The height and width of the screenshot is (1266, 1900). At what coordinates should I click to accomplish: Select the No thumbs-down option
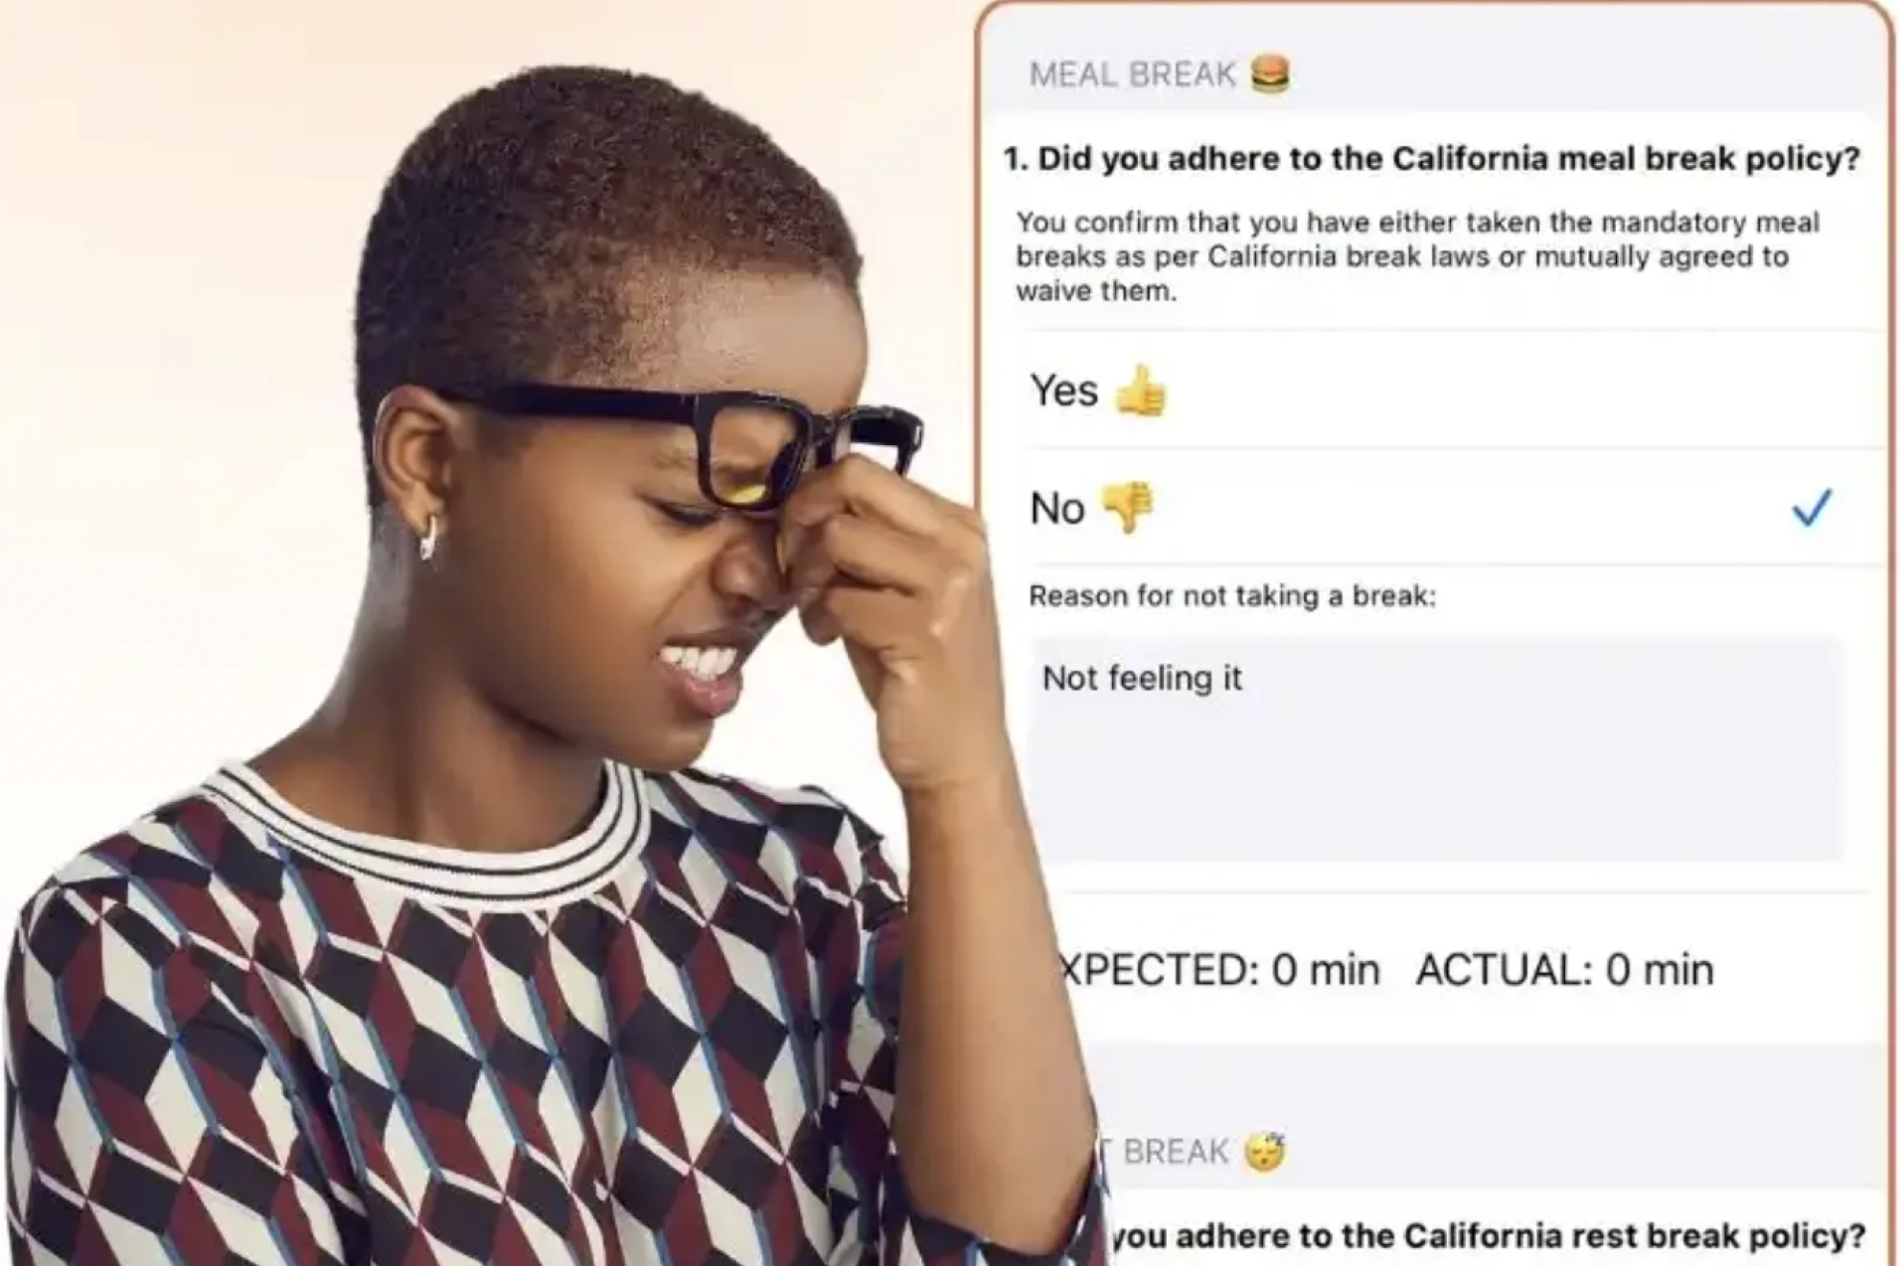pos(1454,507)
